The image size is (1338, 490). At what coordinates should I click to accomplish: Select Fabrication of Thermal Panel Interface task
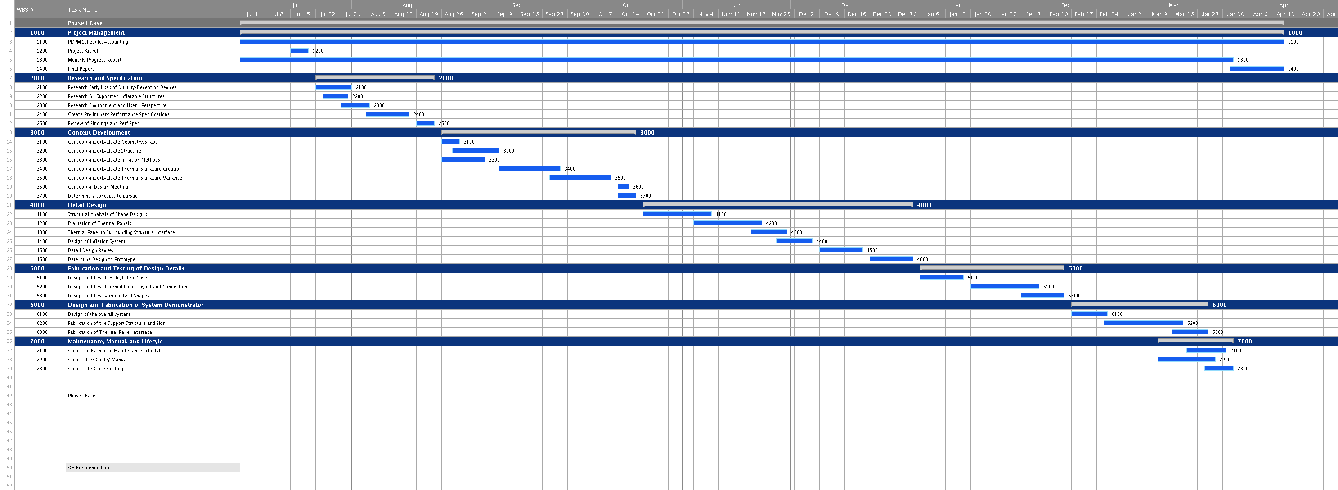pos(110,332)
